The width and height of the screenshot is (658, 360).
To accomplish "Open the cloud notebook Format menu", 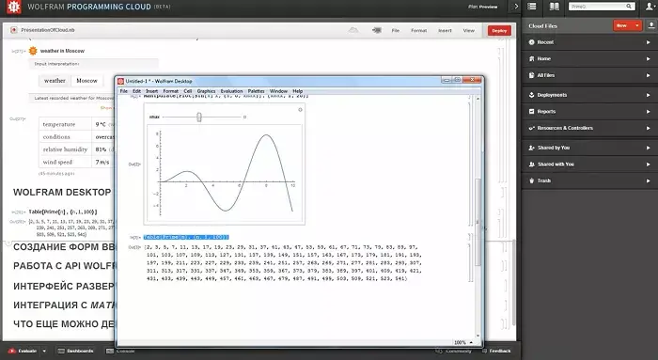I will click(x=419, y=31).
